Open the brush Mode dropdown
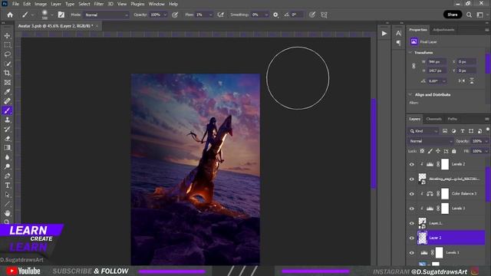 click(106, 15)
